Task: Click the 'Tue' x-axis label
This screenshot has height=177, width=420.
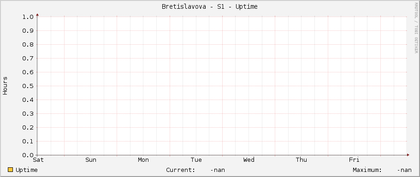Action: [x=196, y=160]
